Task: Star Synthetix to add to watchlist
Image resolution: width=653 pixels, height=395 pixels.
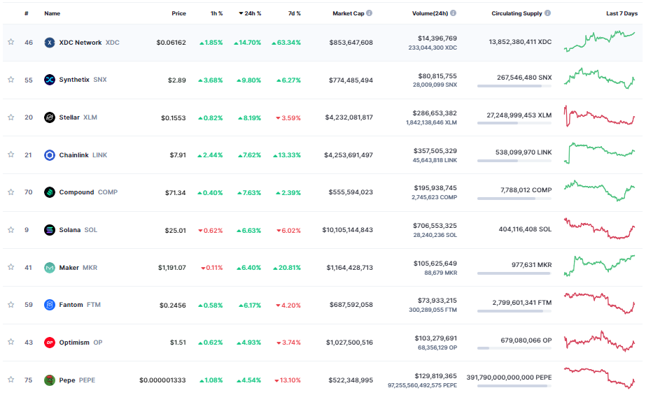Action: tap(11, 80)
